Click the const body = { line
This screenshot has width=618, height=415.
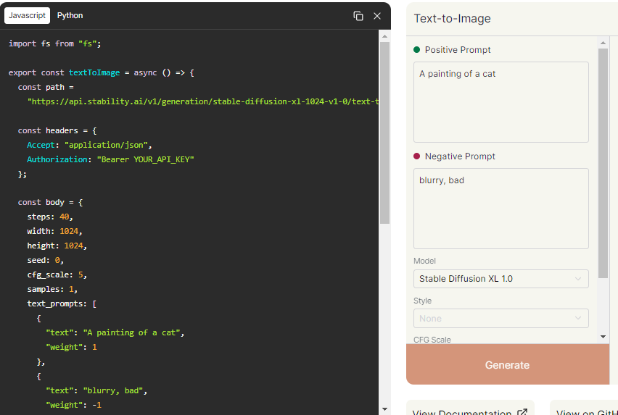tap(50, 202)
